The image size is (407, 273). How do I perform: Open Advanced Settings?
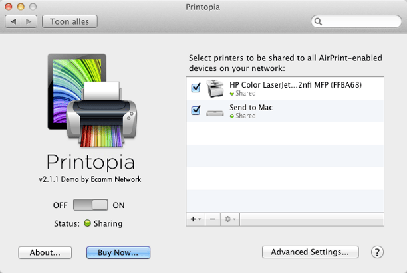[310, 252]
